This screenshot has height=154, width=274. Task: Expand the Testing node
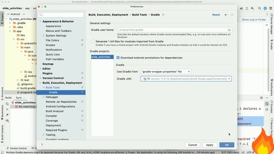coord(44,135)
